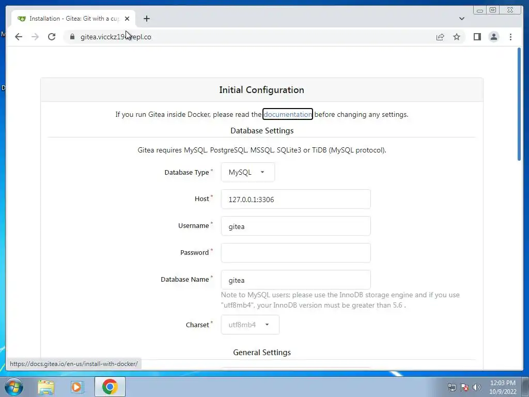Open the Chrome profile avatar

coord(493,37)
